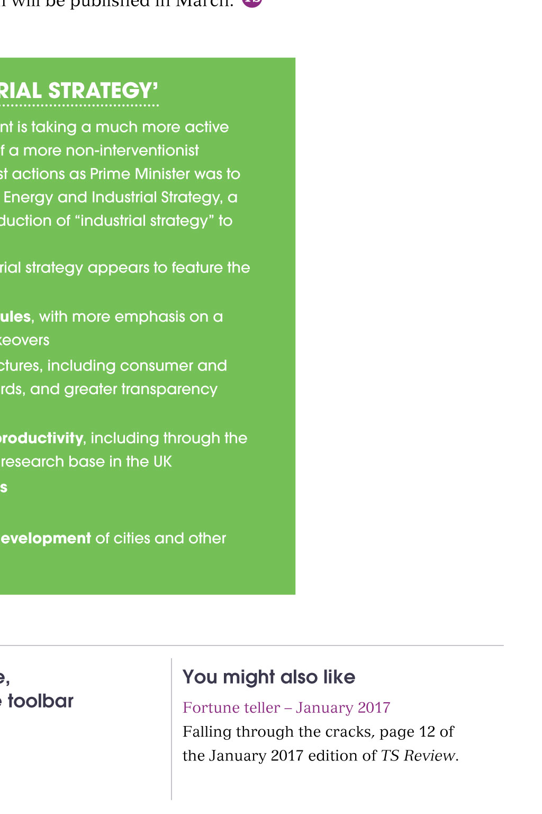
Task: Click the 'RIAL STRATEGY' white heading
Action: click(x=79, y=91)
